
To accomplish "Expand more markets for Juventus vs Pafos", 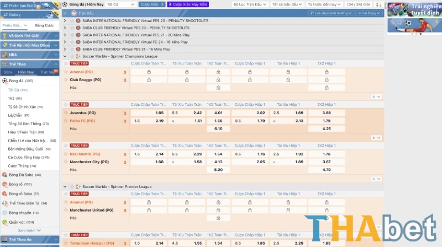I will pyautogui.click(x=376, y=138).
